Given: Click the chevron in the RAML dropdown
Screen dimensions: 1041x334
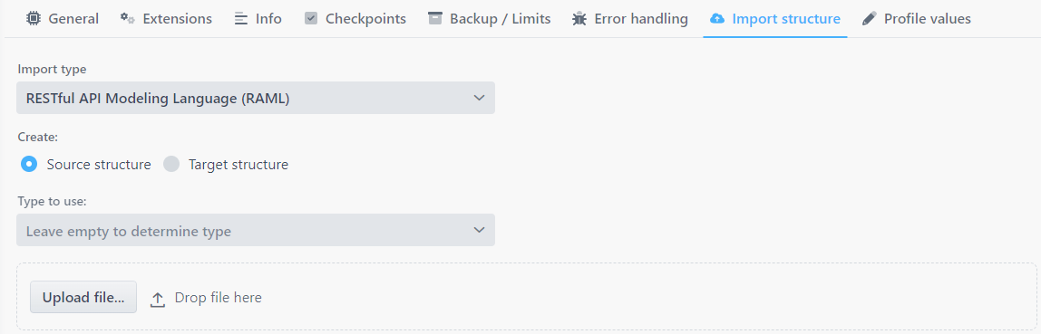Looking at the screenshot, I should [x=480, y=98].
